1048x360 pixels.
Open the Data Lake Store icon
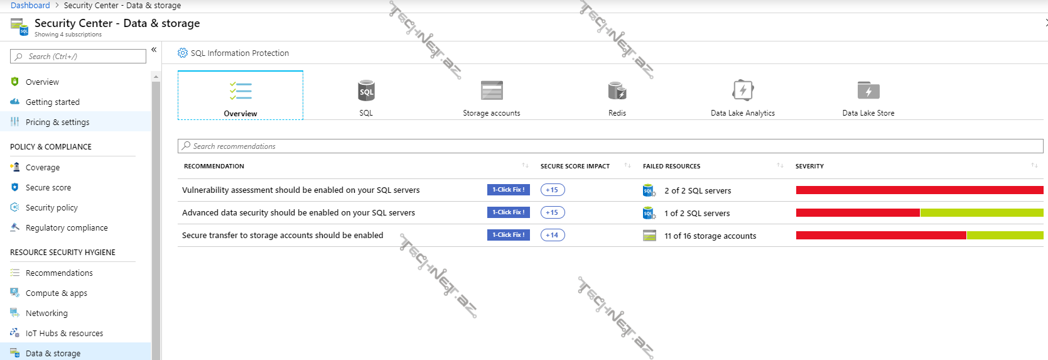(x=868, y=91)
